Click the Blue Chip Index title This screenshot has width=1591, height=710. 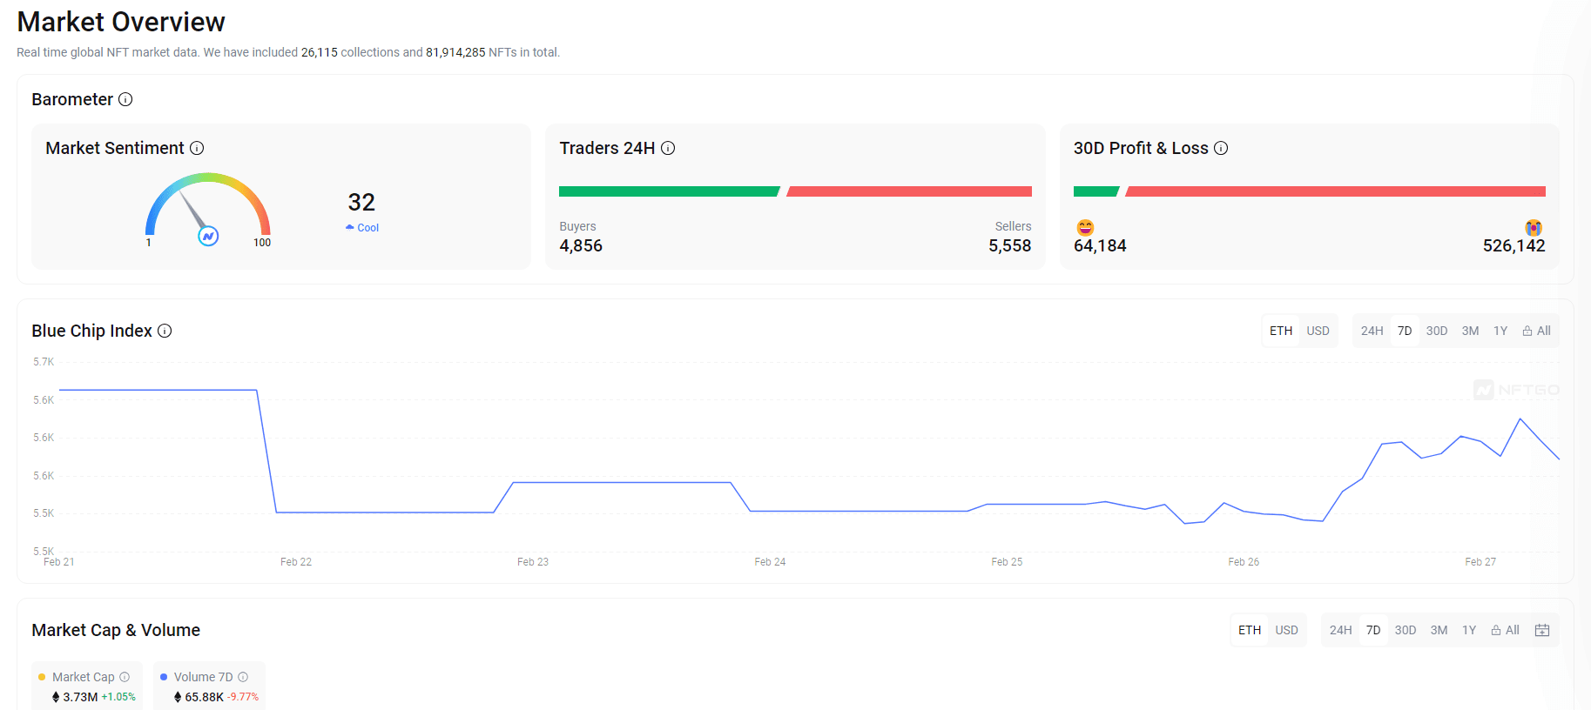click(91, 331)
